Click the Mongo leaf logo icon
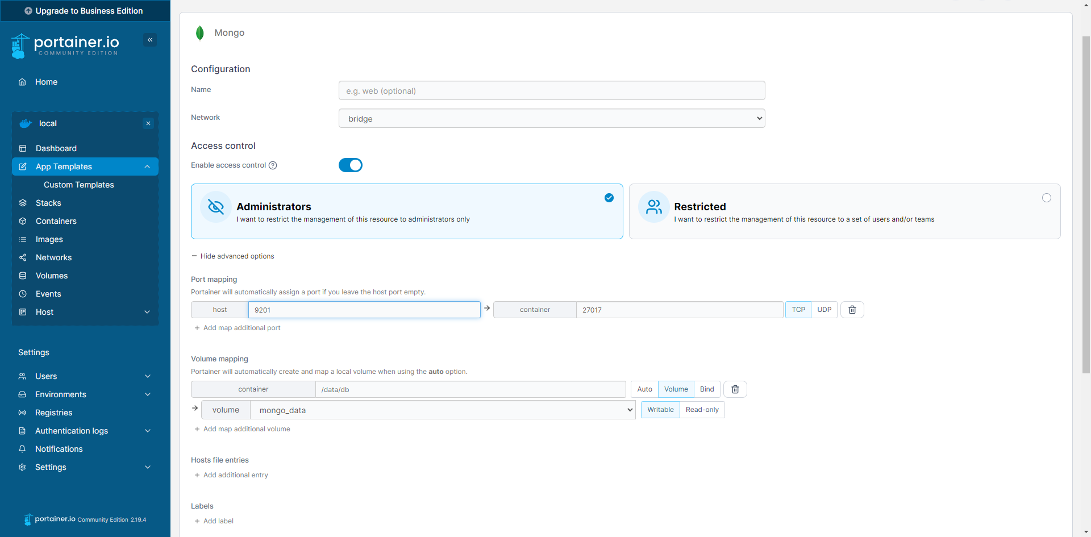Viewport: 1091px width, 537px height. pyautogui.click(x=200, y=33)
